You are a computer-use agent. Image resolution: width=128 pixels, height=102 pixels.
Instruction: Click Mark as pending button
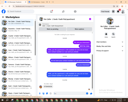52,29
